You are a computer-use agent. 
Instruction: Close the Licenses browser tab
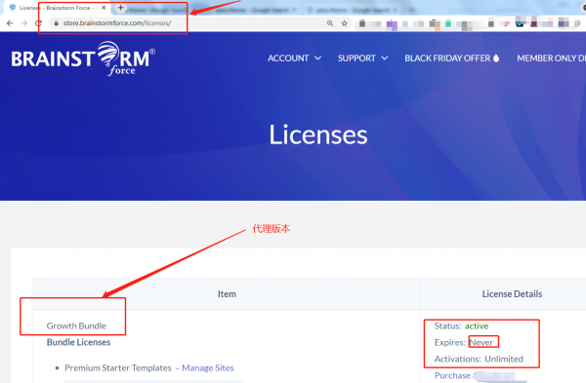point(104,8)
